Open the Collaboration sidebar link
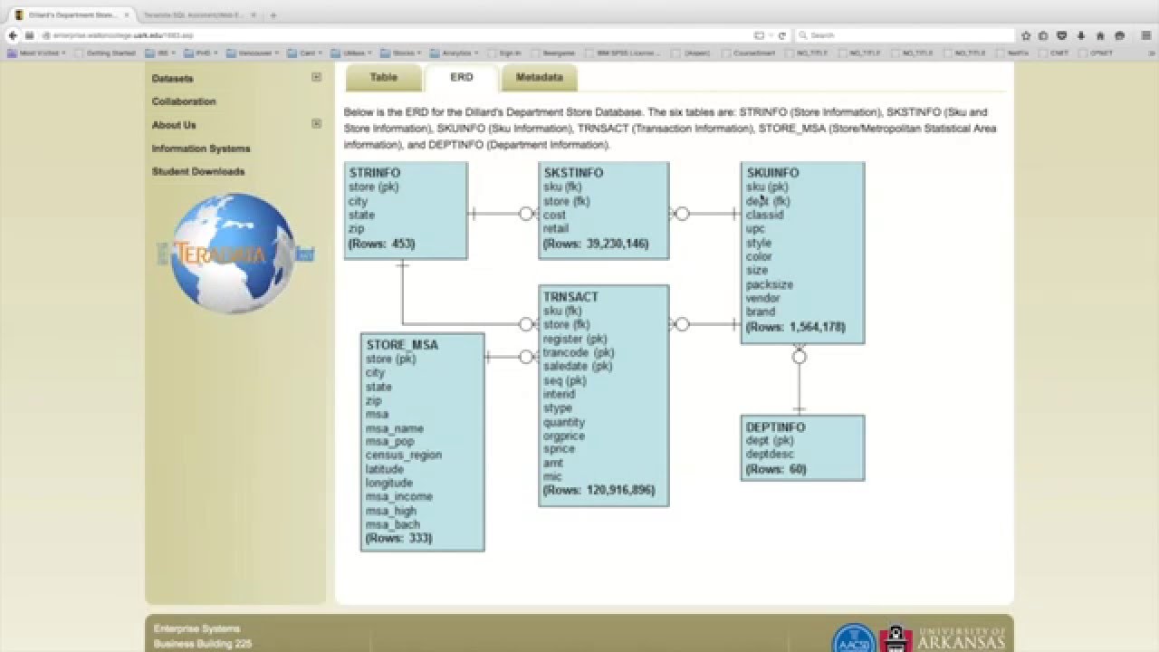The width and height of the screenshot is (1159, 652). (x=184, y=101)
